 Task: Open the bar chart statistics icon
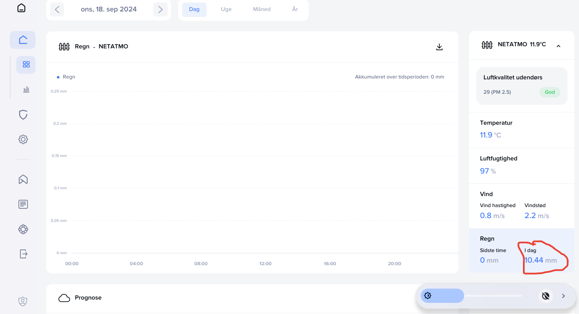(x=26, y=89)
